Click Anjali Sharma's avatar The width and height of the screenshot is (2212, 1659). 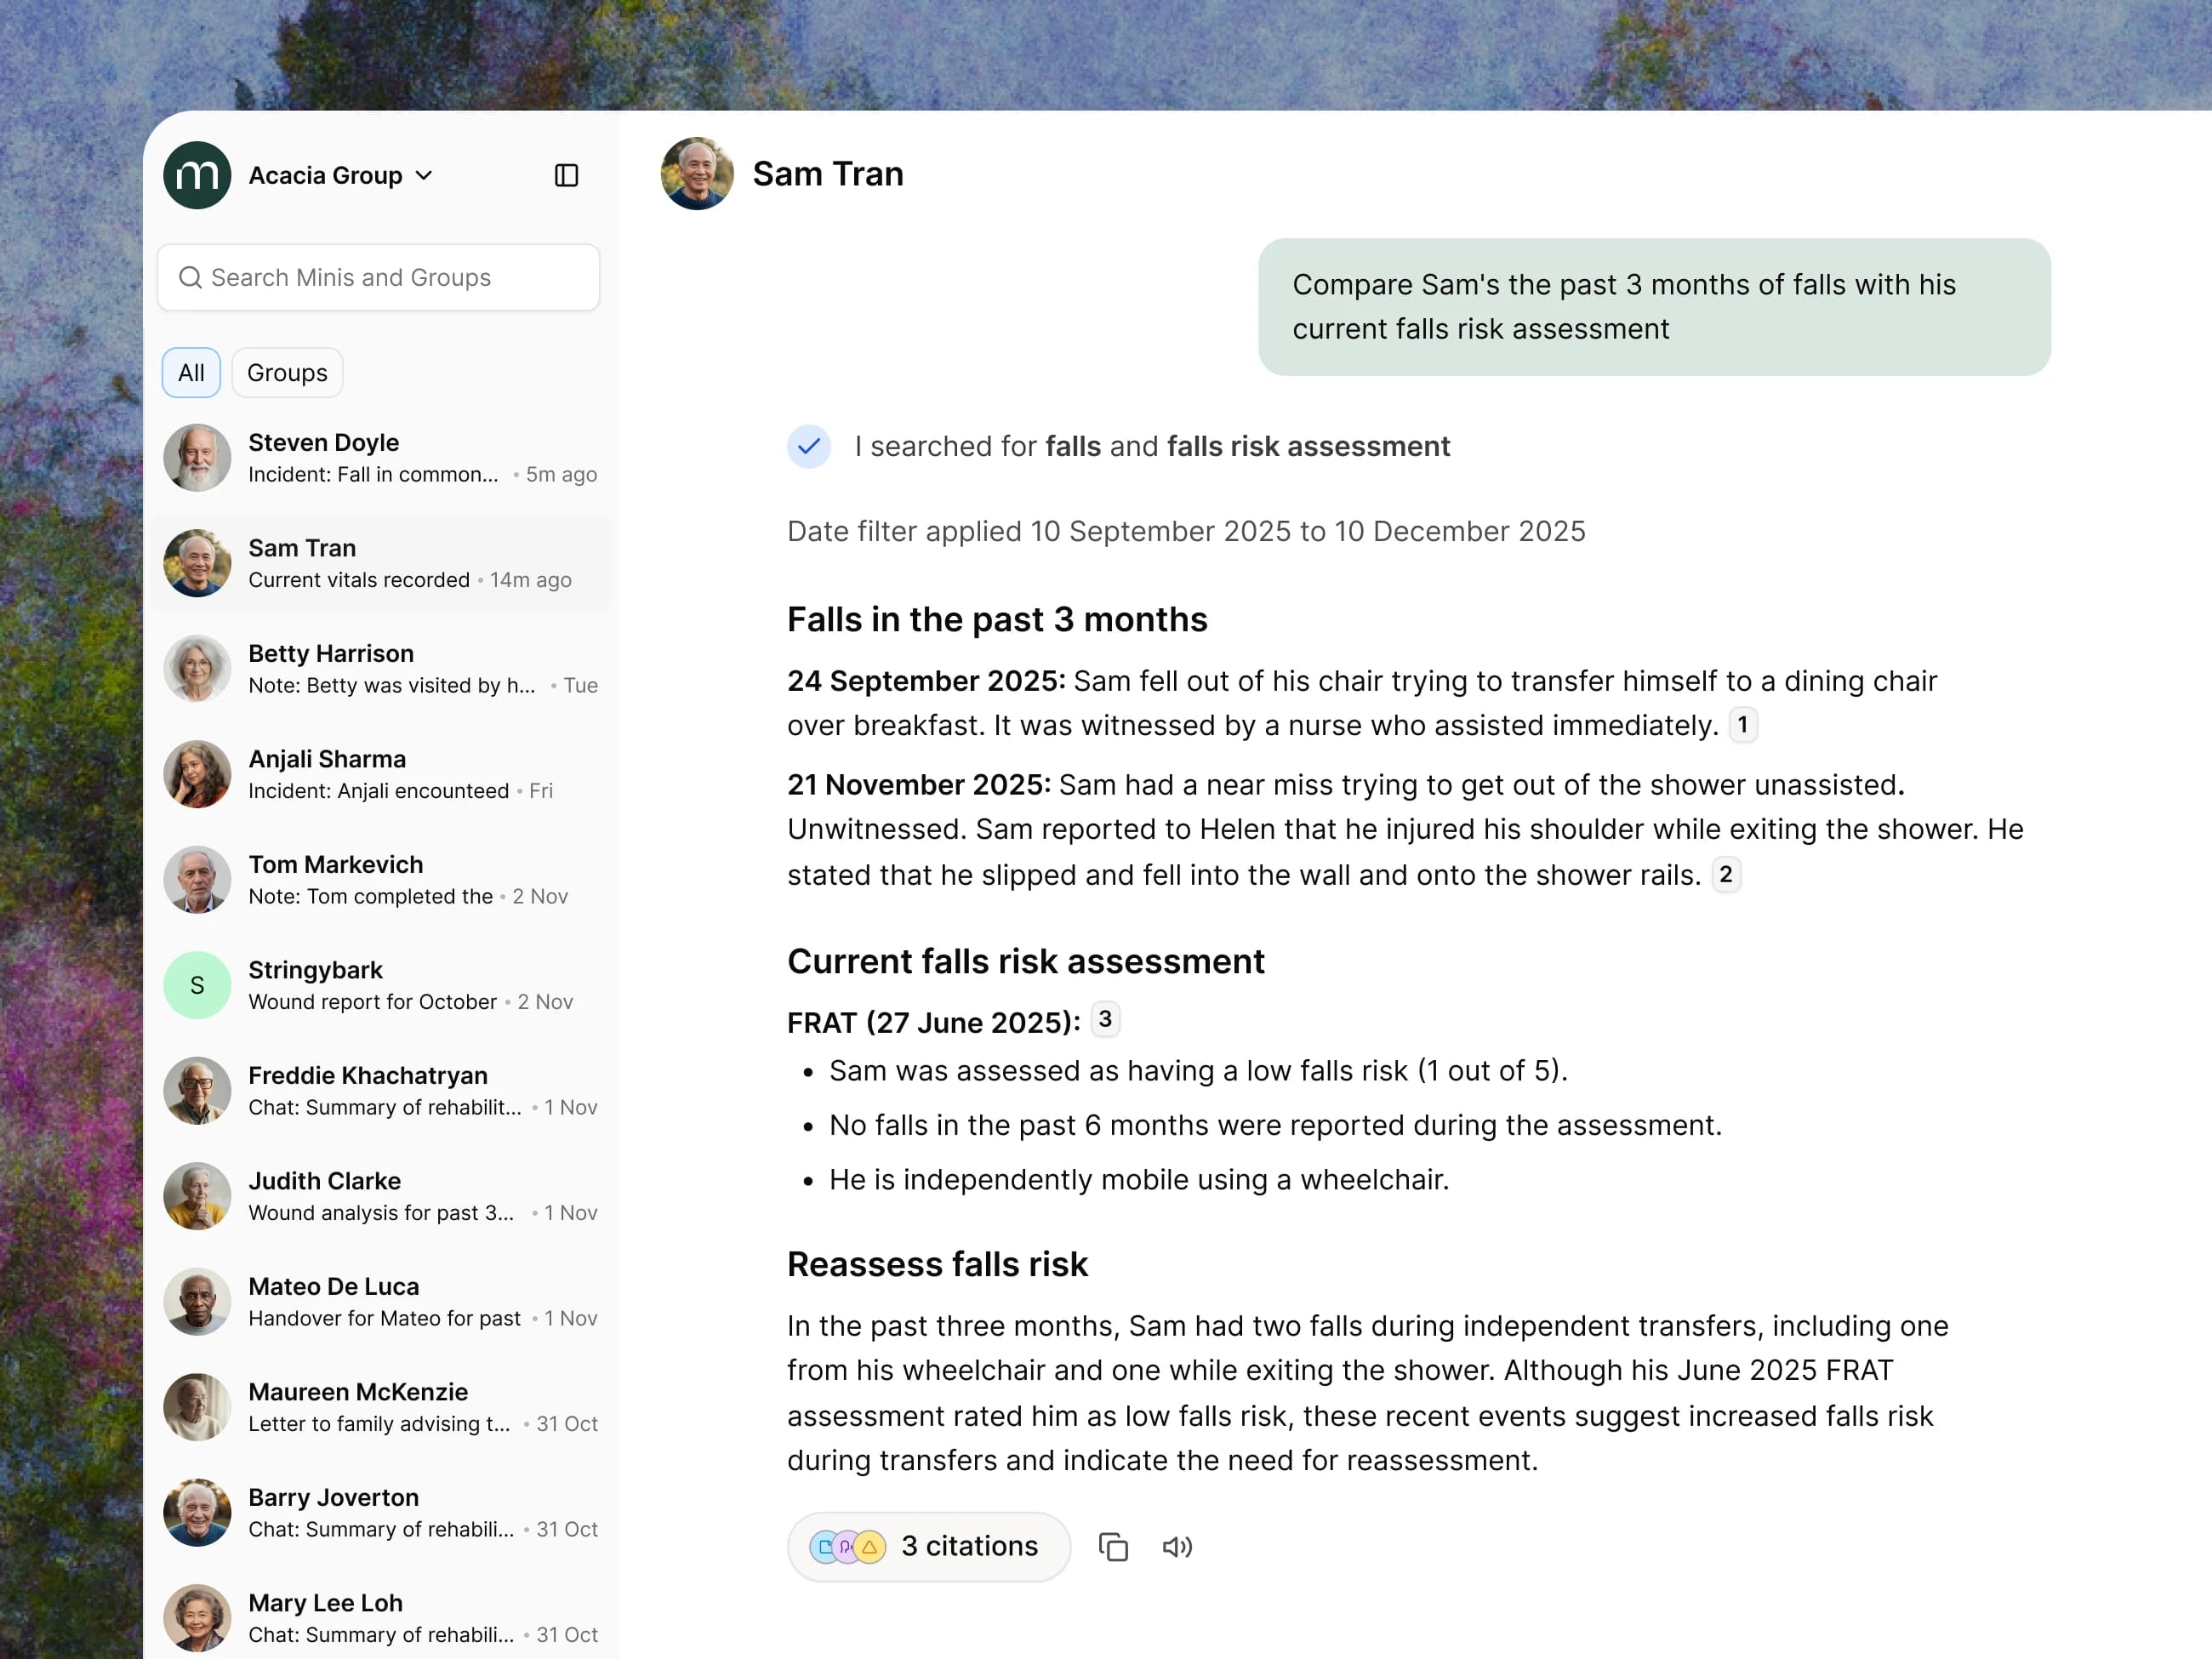(197, 774)
